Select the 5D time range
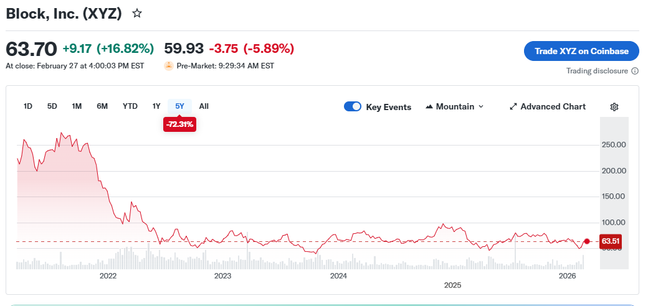The image size is (648, 306). [52, 106]
